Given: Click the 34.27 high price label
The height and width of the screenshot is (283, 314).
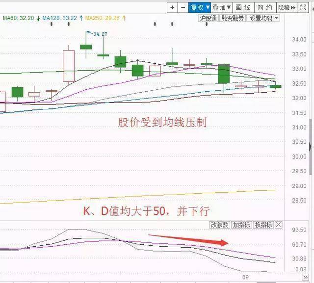Looking at the screenshot, I should pos(100,34).
